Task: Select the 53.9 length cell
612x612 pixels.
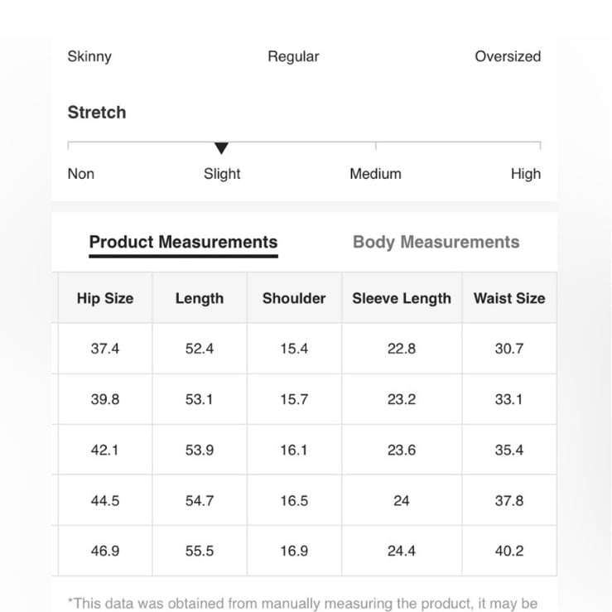Action: pos(200,450)
